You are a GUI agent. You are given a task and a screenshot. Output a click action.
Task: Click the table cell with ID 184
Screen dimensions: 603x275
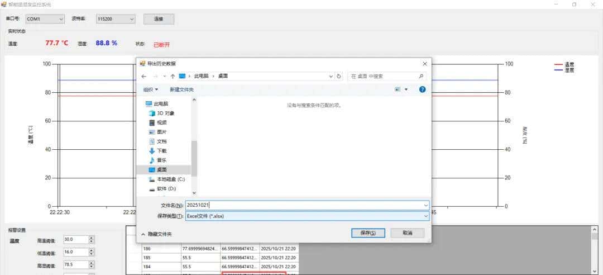point(161,267)
